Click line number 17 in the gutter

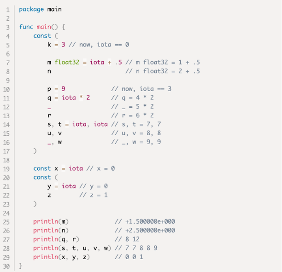pyautogui.click(x=8, y=150)
